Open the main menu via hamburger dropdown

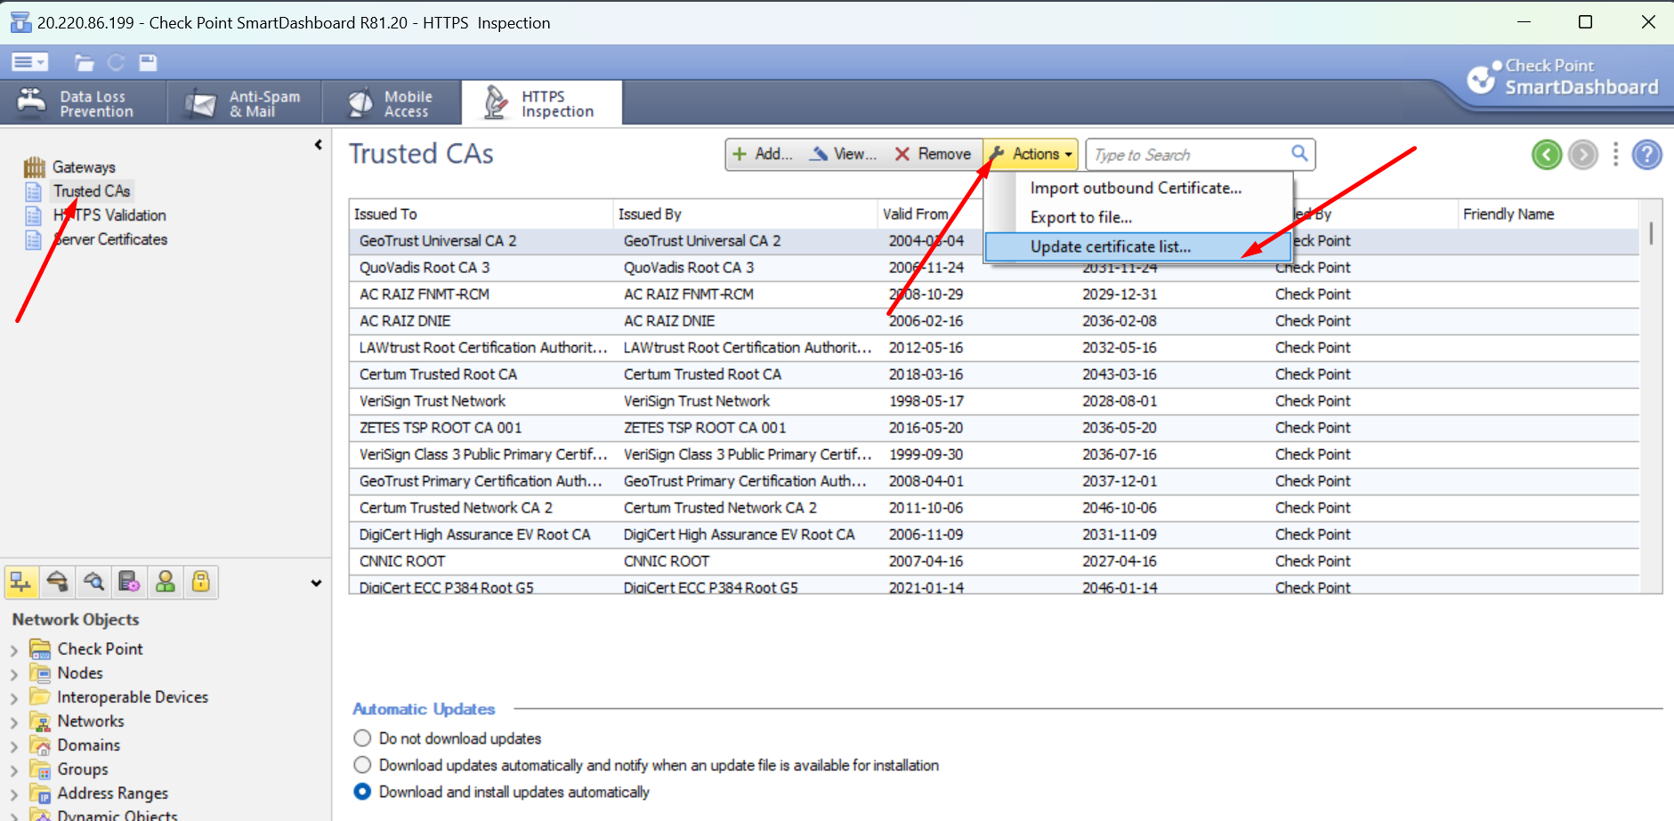tap(29, 62)
